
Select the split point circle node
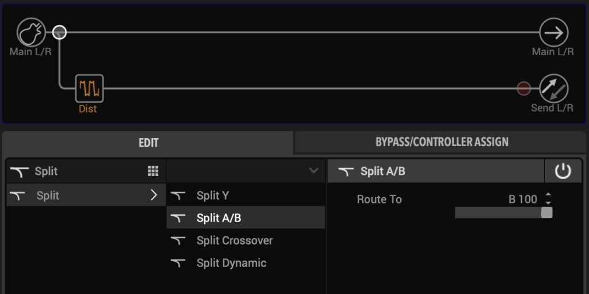click(59, 32)
